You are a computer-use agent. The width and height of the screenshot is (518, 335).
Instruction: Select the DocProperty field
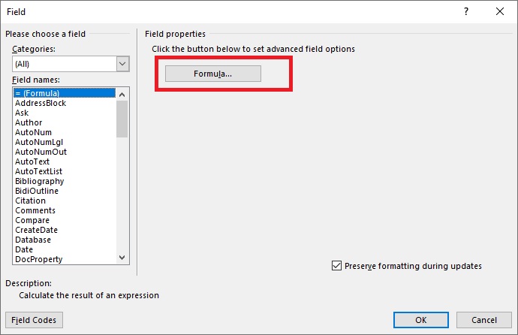click(x=38, y=259)
